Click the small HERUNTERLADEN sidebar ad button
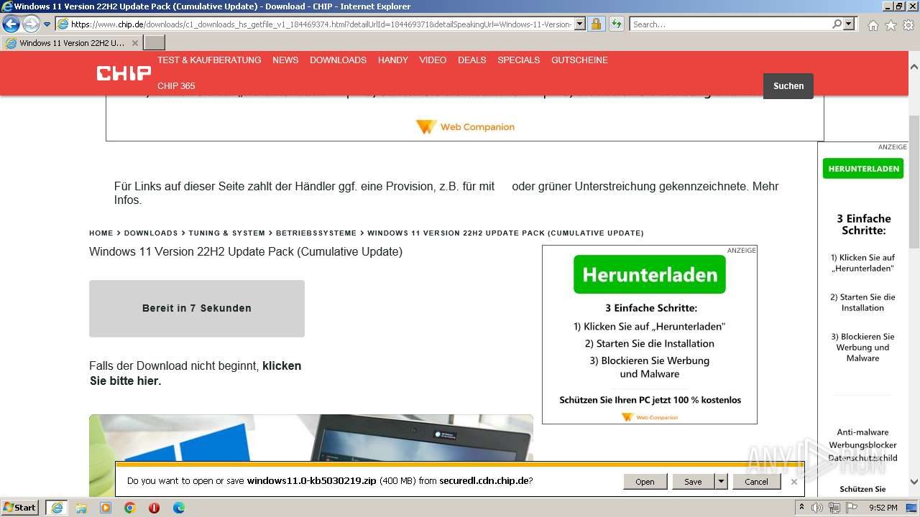This screenshot has width=920, height=517. (x=863, y=169)
